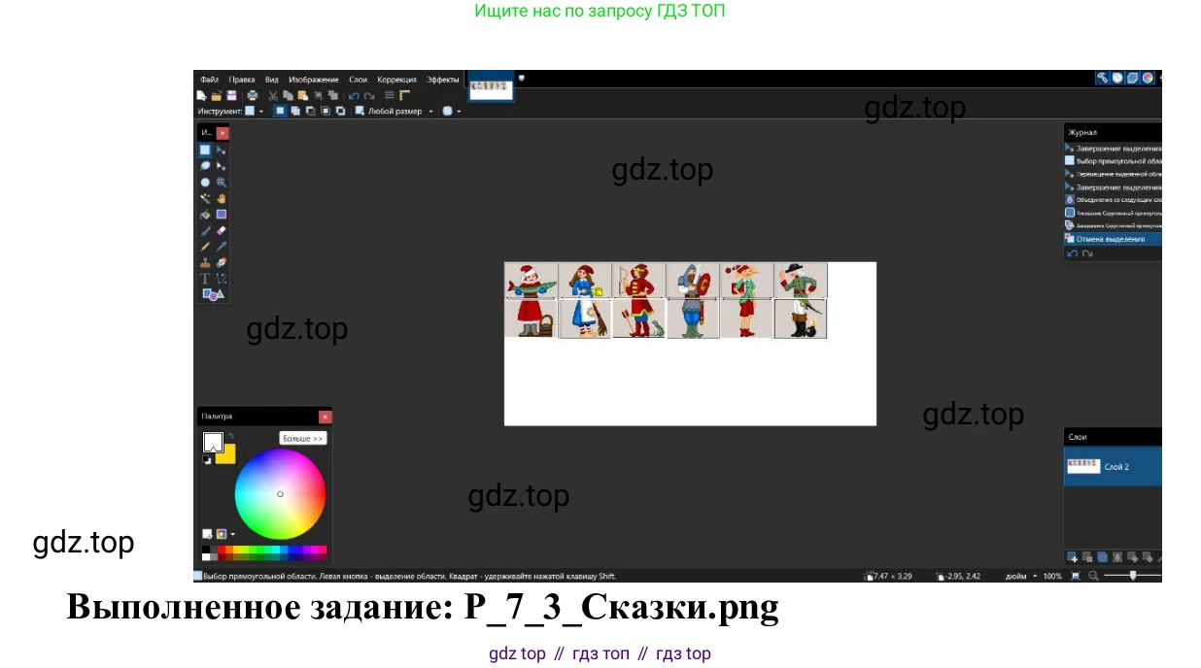This screenshot has height=668, width=1201.
Task: Undo the last action in toolbar
Action: tap(354, 95)
